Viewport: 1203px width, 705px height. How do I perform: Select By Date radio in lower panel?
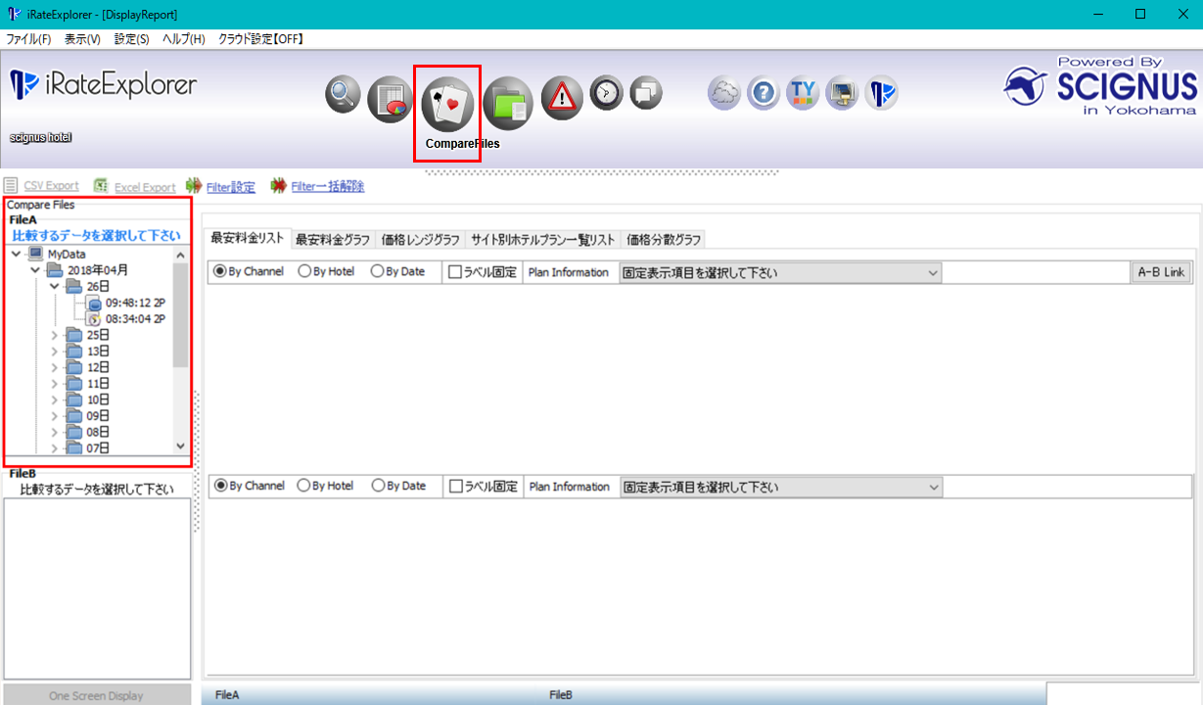(x=378, y=486)
